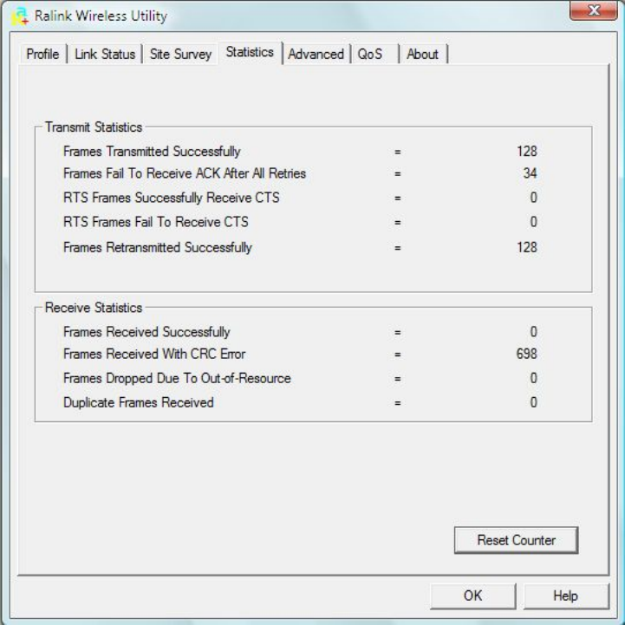Confirm with the OK button
The height and width of the screenshot is (625, 625).
click(x=472, y=596)
